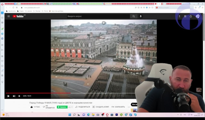Open the YouTube upload video icon

(179, 16)
